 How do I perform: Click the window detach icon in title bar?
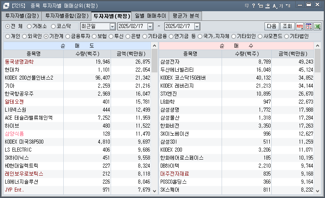pyautogui.click(x=260, y=6)
